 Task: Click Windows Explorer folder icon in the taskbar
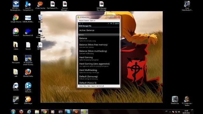37,112
